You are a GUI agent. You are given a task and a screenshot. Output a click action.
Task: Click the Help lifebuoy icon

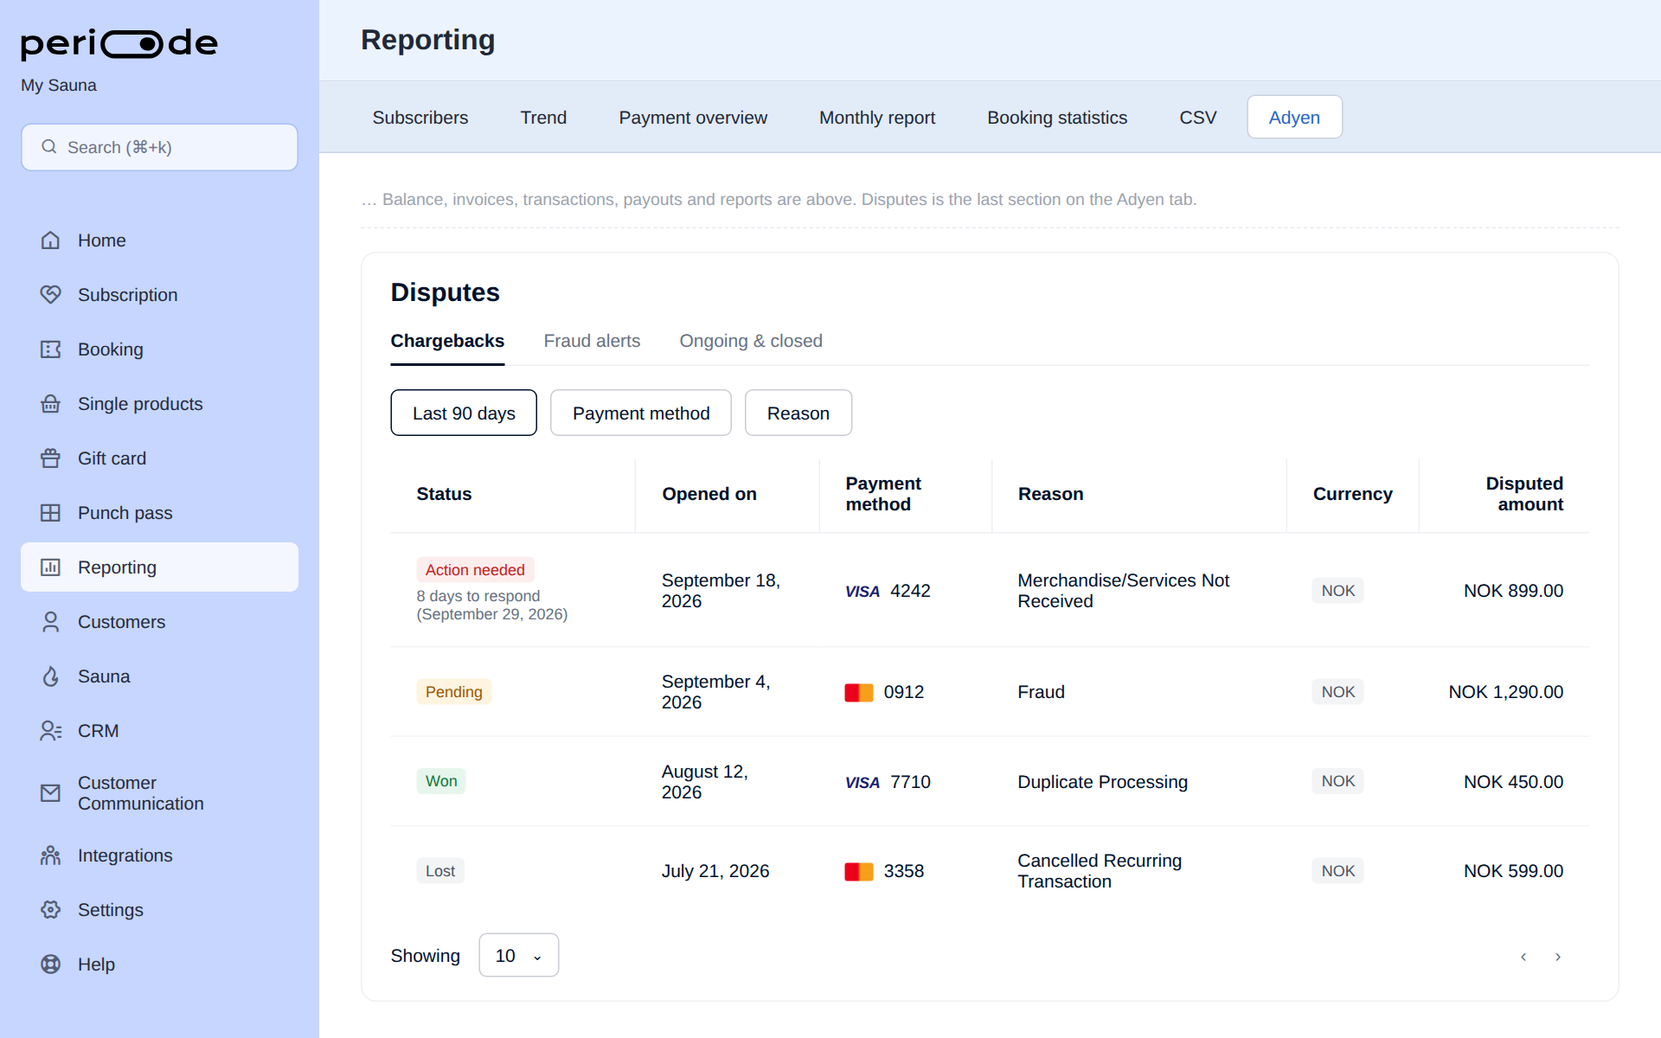pos(50,964)
